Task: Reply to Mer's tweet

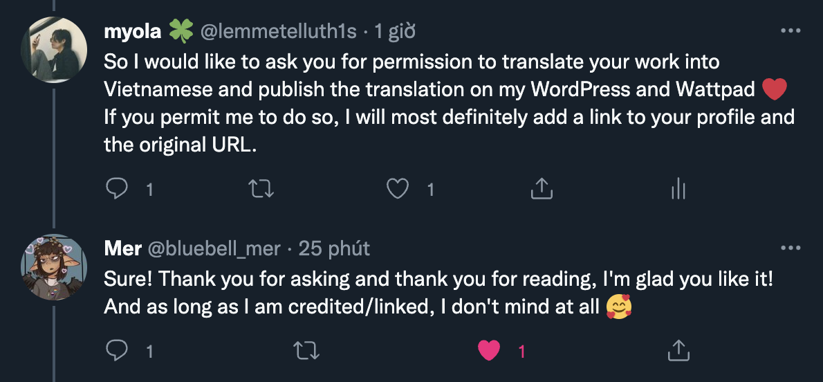Action: click(x=118, y=351)
